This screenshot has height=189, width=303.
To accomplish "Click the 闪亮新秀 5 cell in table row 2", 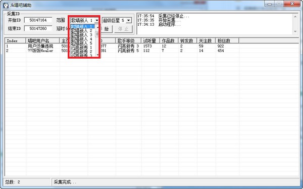I will tap(128, 51).
